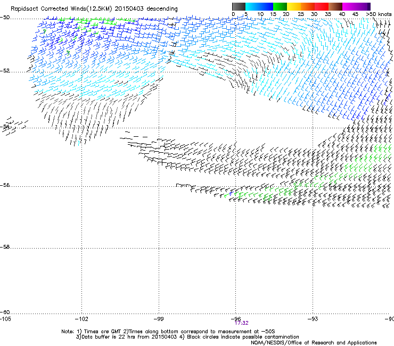The image size is (394, 346).
Task: Select the '-56' latitude axis label
Action: pyautogui.click(x=5, y=185)
